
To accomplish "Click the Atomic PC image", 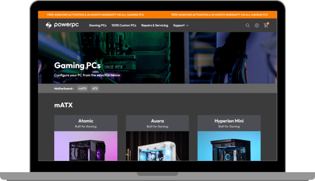I will (x=86, y=146).
